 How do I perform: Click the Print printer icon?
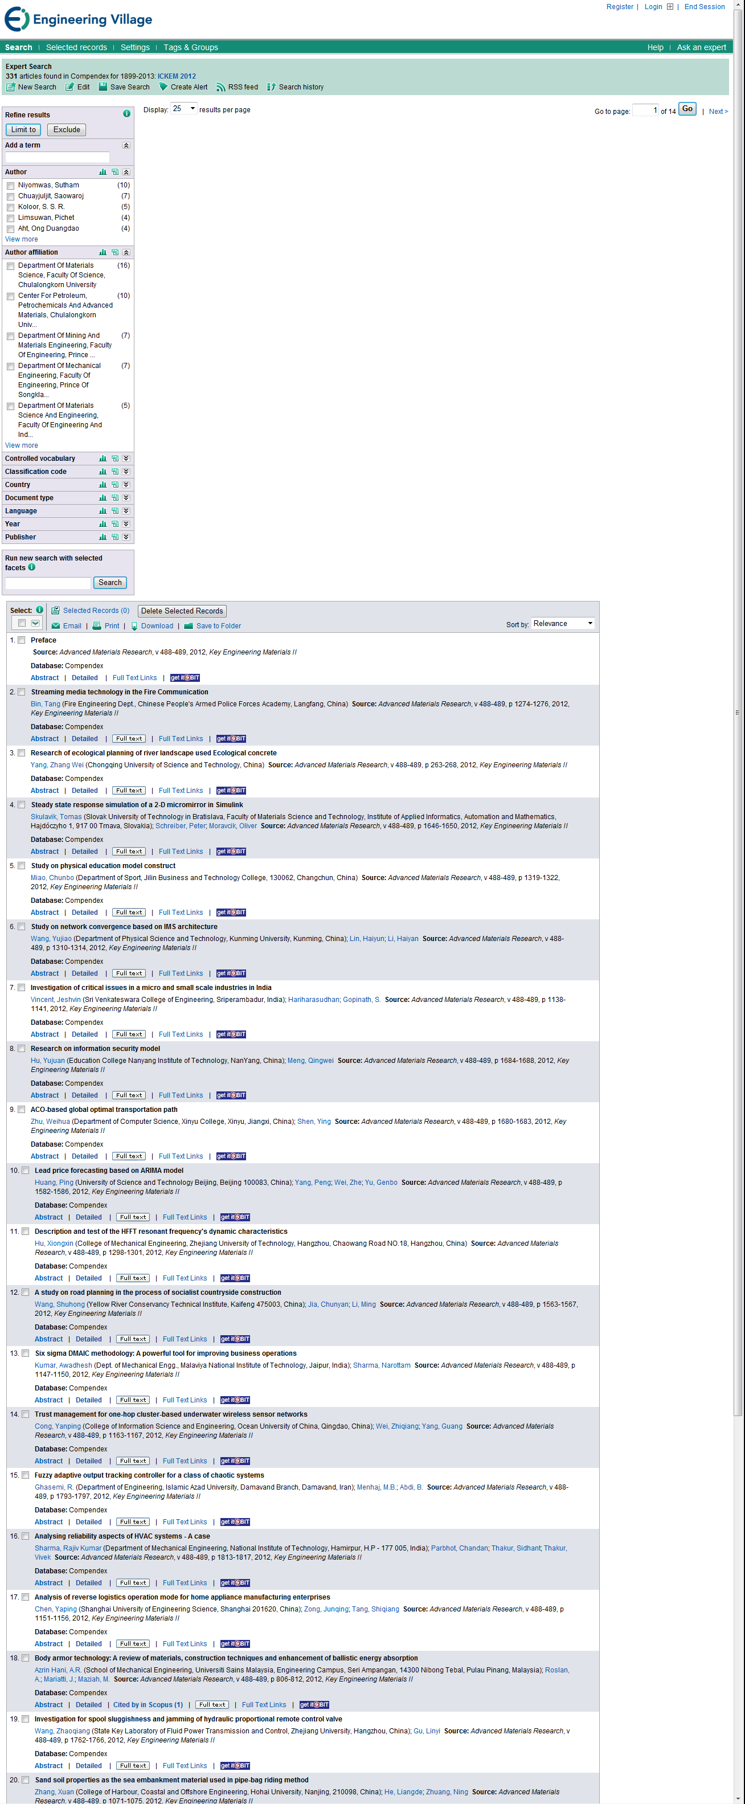click(97, 626)
